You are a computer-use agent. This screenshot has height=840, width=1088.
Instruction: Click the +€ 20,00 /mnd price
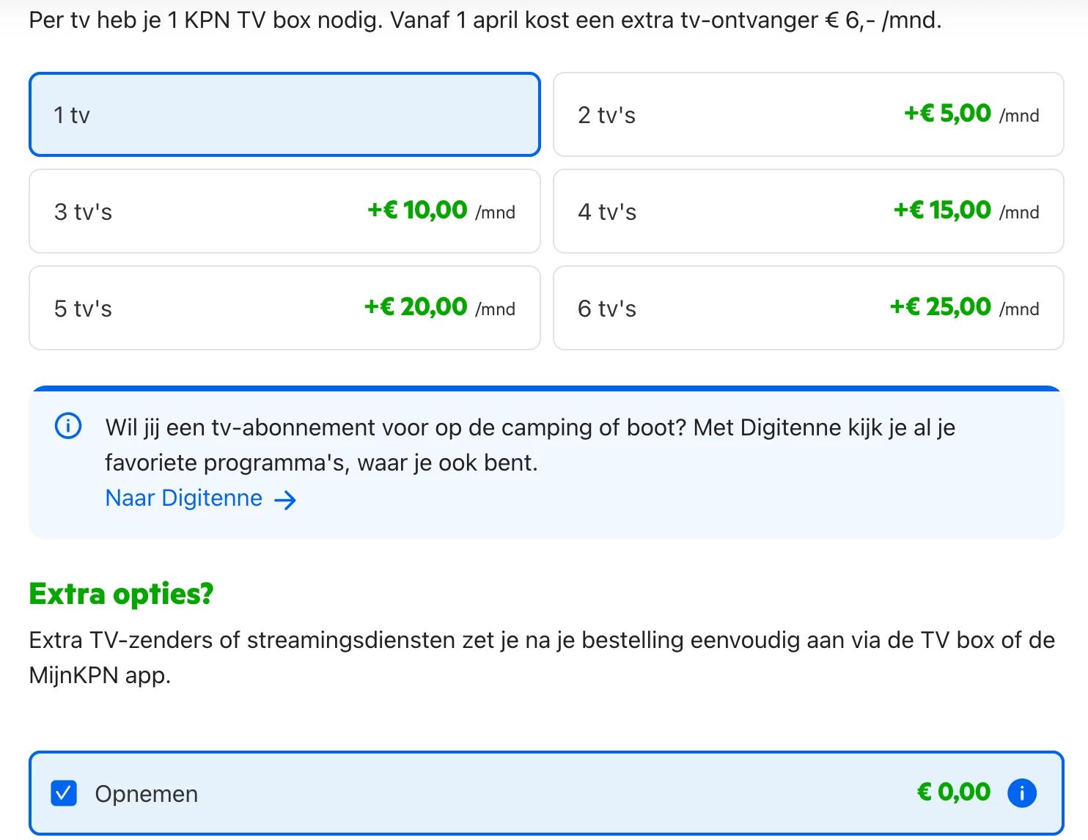tap(439, 308)
